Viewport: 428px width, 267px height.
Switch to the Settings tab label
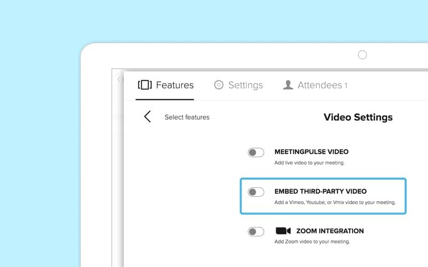246,85
